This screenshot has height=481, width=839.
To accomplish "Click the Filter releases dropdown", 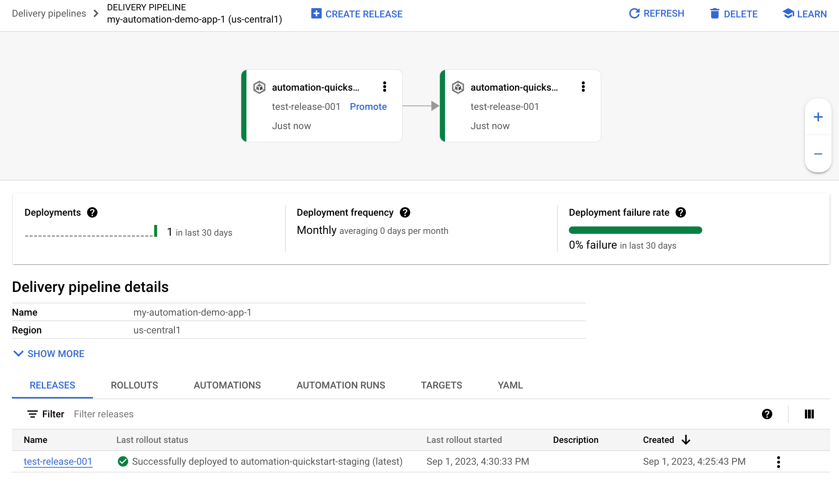I will point(104,413).
